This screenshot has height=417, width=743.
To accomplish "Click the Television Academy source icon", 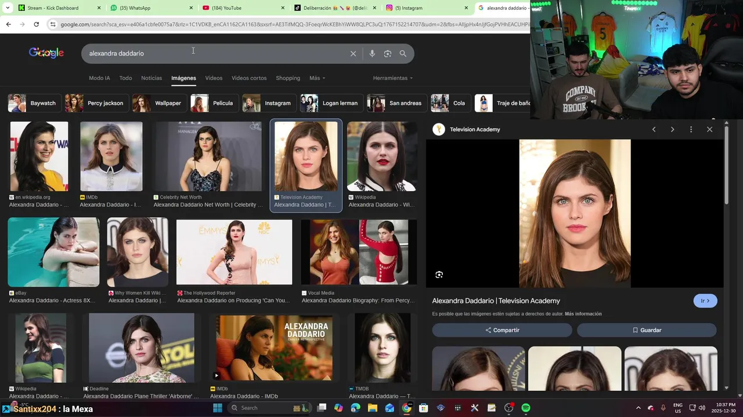I will point(439,129).
